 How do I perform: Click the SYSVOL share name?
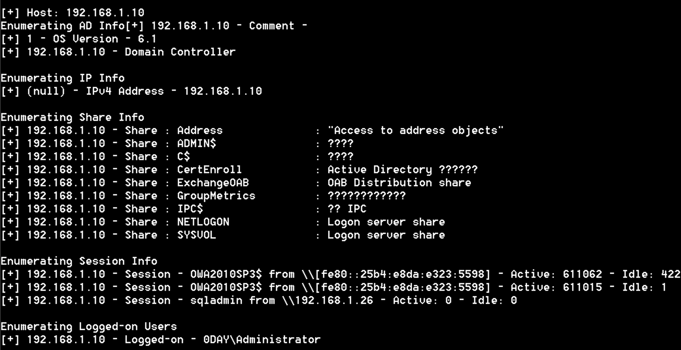[196, 235]
